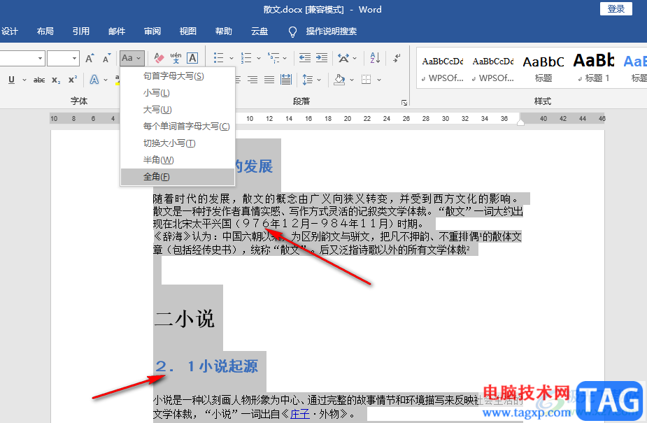Toggle strikethrough formatting
The width and height of the screenshot is (647, 423).
pos(39,80)
